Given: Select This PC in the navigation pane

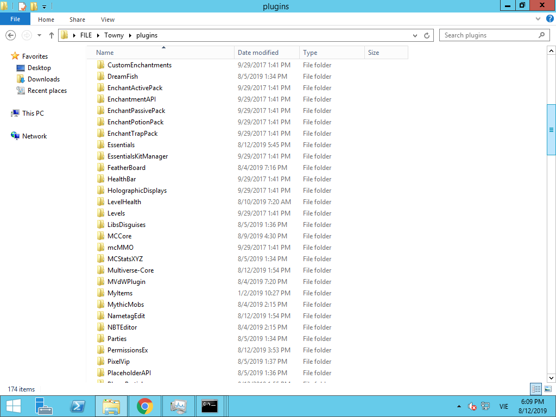Looking at the screenshot, I should [x=33, y=113].
